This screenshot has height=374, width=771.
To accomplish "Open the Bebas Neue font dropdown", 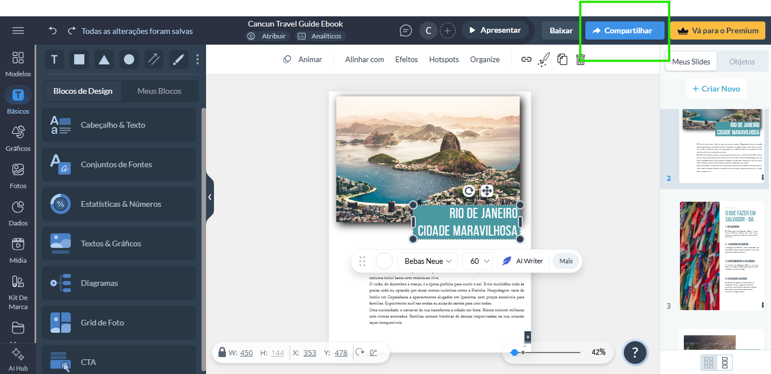I will tap(427, 261).
